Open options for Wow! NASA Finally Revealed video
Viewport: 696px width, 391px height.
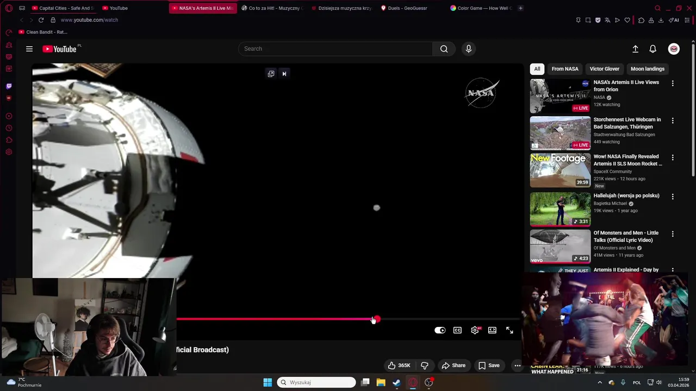point(673,157)
